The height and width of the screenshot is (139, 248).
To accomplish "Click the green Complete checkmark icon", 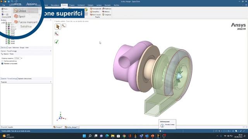I will click(57, 42).
